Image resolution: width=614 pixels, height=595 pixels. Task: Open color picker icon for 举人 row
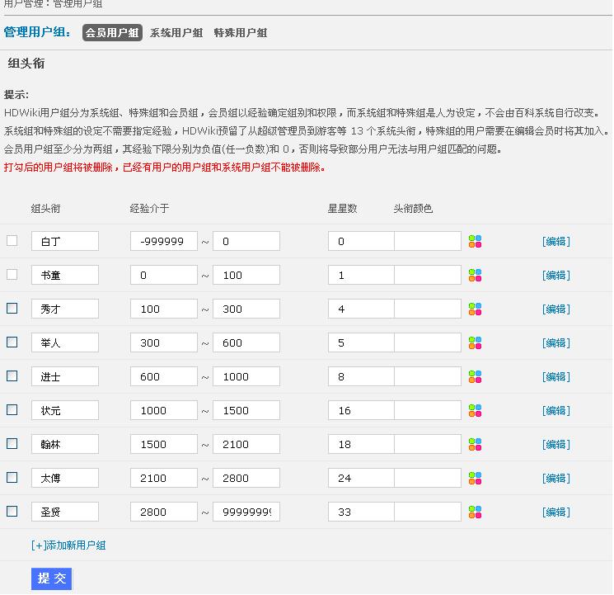(x=475, y=342)
